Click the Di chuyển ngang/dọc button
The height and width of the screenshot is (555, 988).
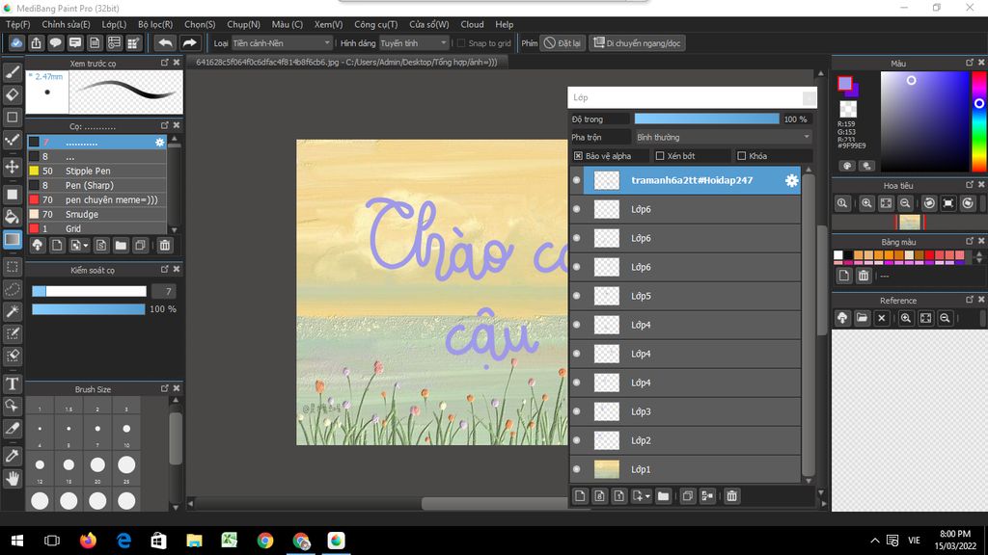(x=637, y=43)
